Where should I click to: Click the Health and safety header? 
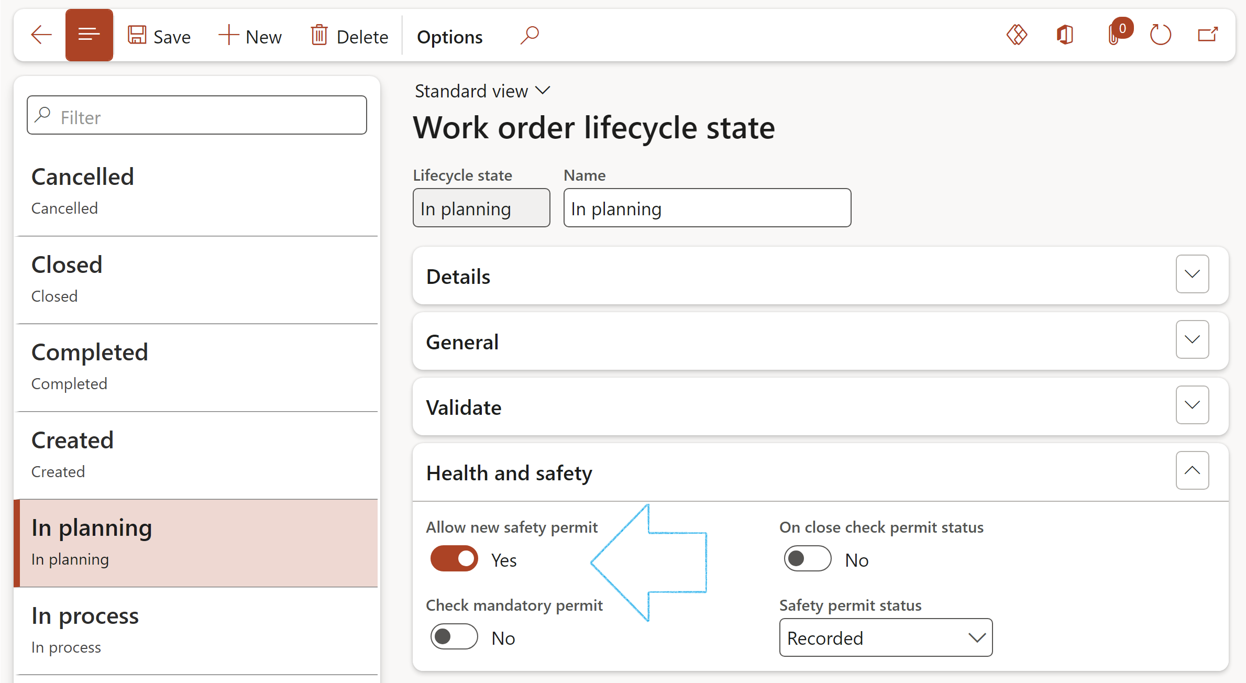pos(820,472)
